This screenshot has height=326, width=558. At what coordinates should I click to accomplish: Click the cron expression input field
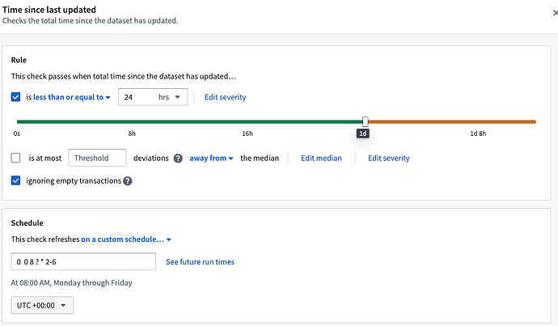click(x=83, y=262)
